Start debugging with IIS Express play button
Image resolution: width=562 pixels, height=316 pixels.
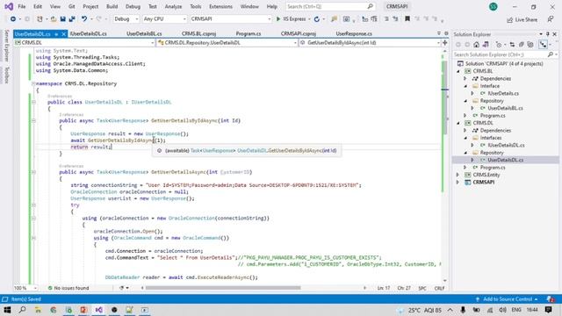[x=277, y=19]
